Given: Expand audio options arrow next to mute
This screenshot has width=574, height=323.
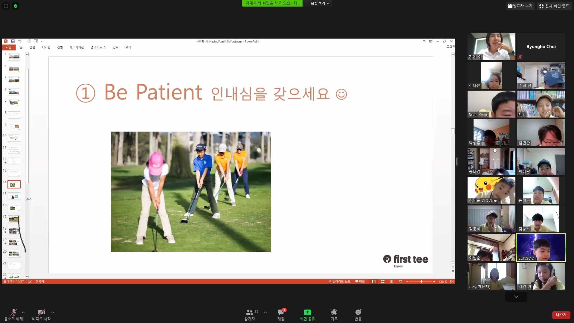Looking at the screenshot, I should point(23,312).
